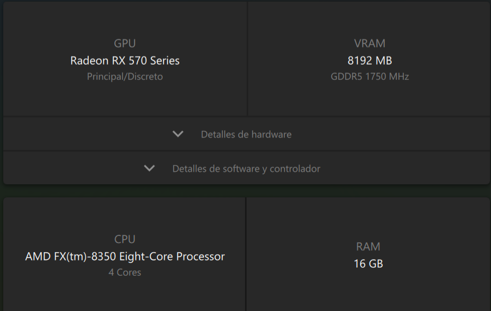
Task: Expand Detalles de software y controlador chevron
Action: tap(150, 169)
